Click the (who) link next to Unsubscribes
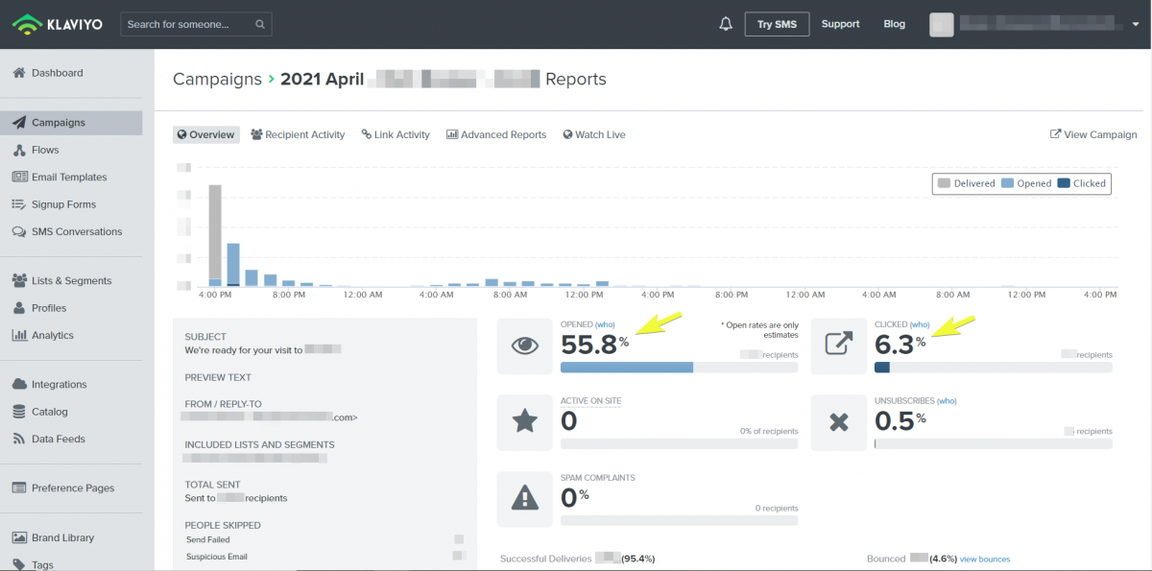This screenshot has width=1152, height=571. coord(947,401)
